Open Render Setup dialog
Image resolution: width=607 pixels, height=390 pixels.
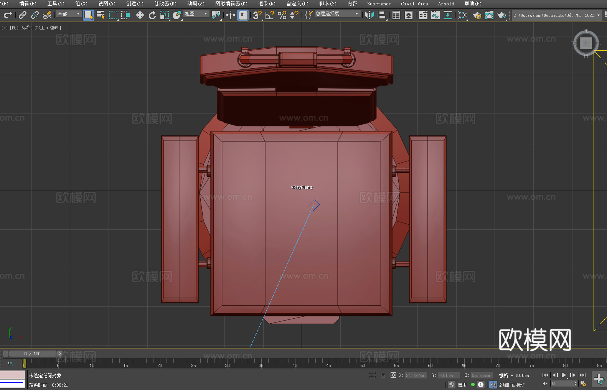pos(477,15)
